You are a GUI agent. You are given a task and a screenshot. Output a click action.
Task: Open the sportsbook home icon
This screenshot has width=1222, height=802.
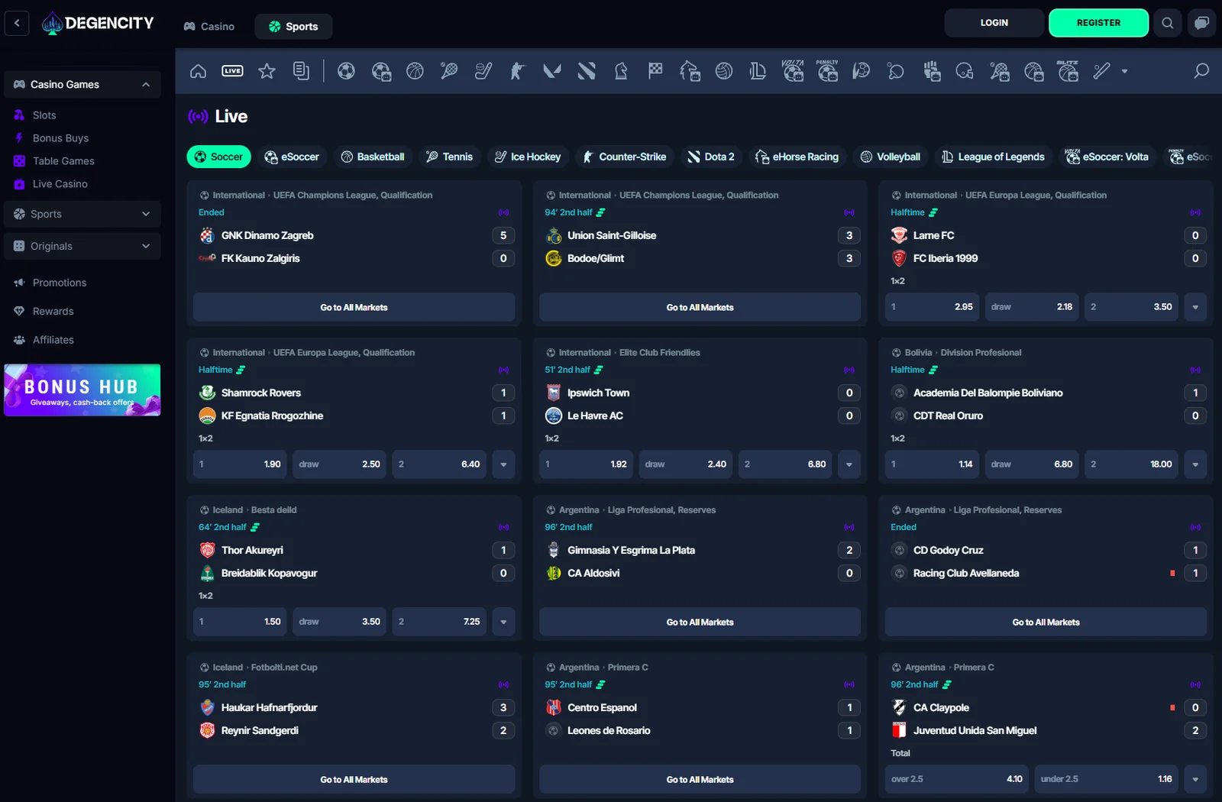199,71
